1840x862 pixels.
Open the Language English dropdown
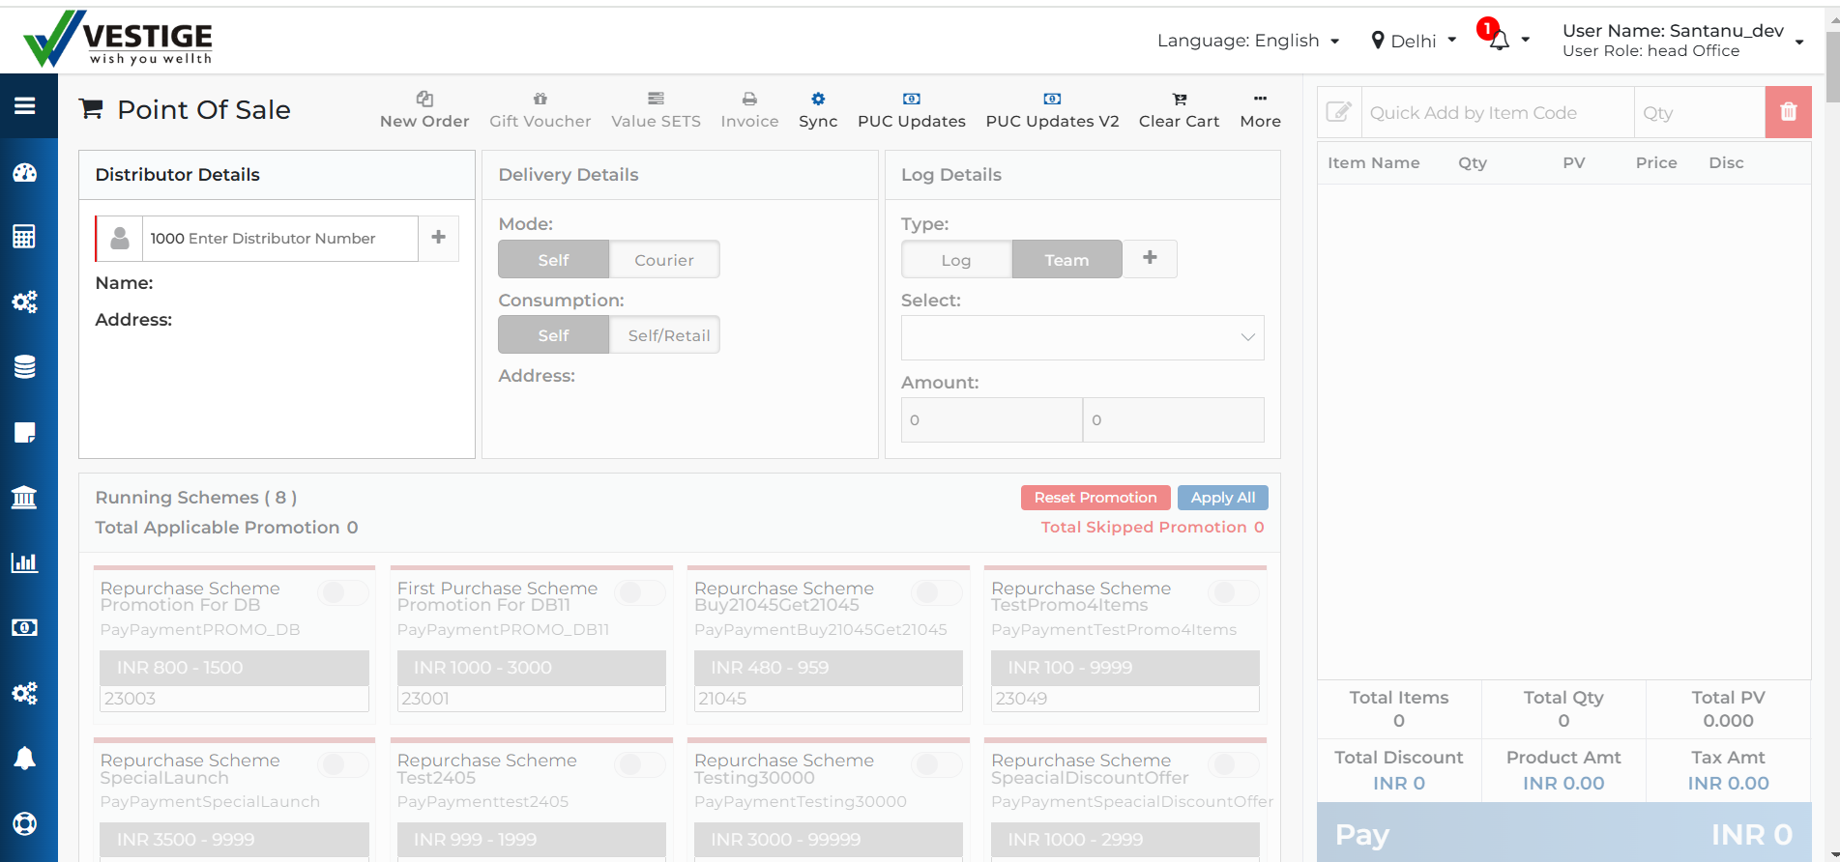tap(1247, 41)
